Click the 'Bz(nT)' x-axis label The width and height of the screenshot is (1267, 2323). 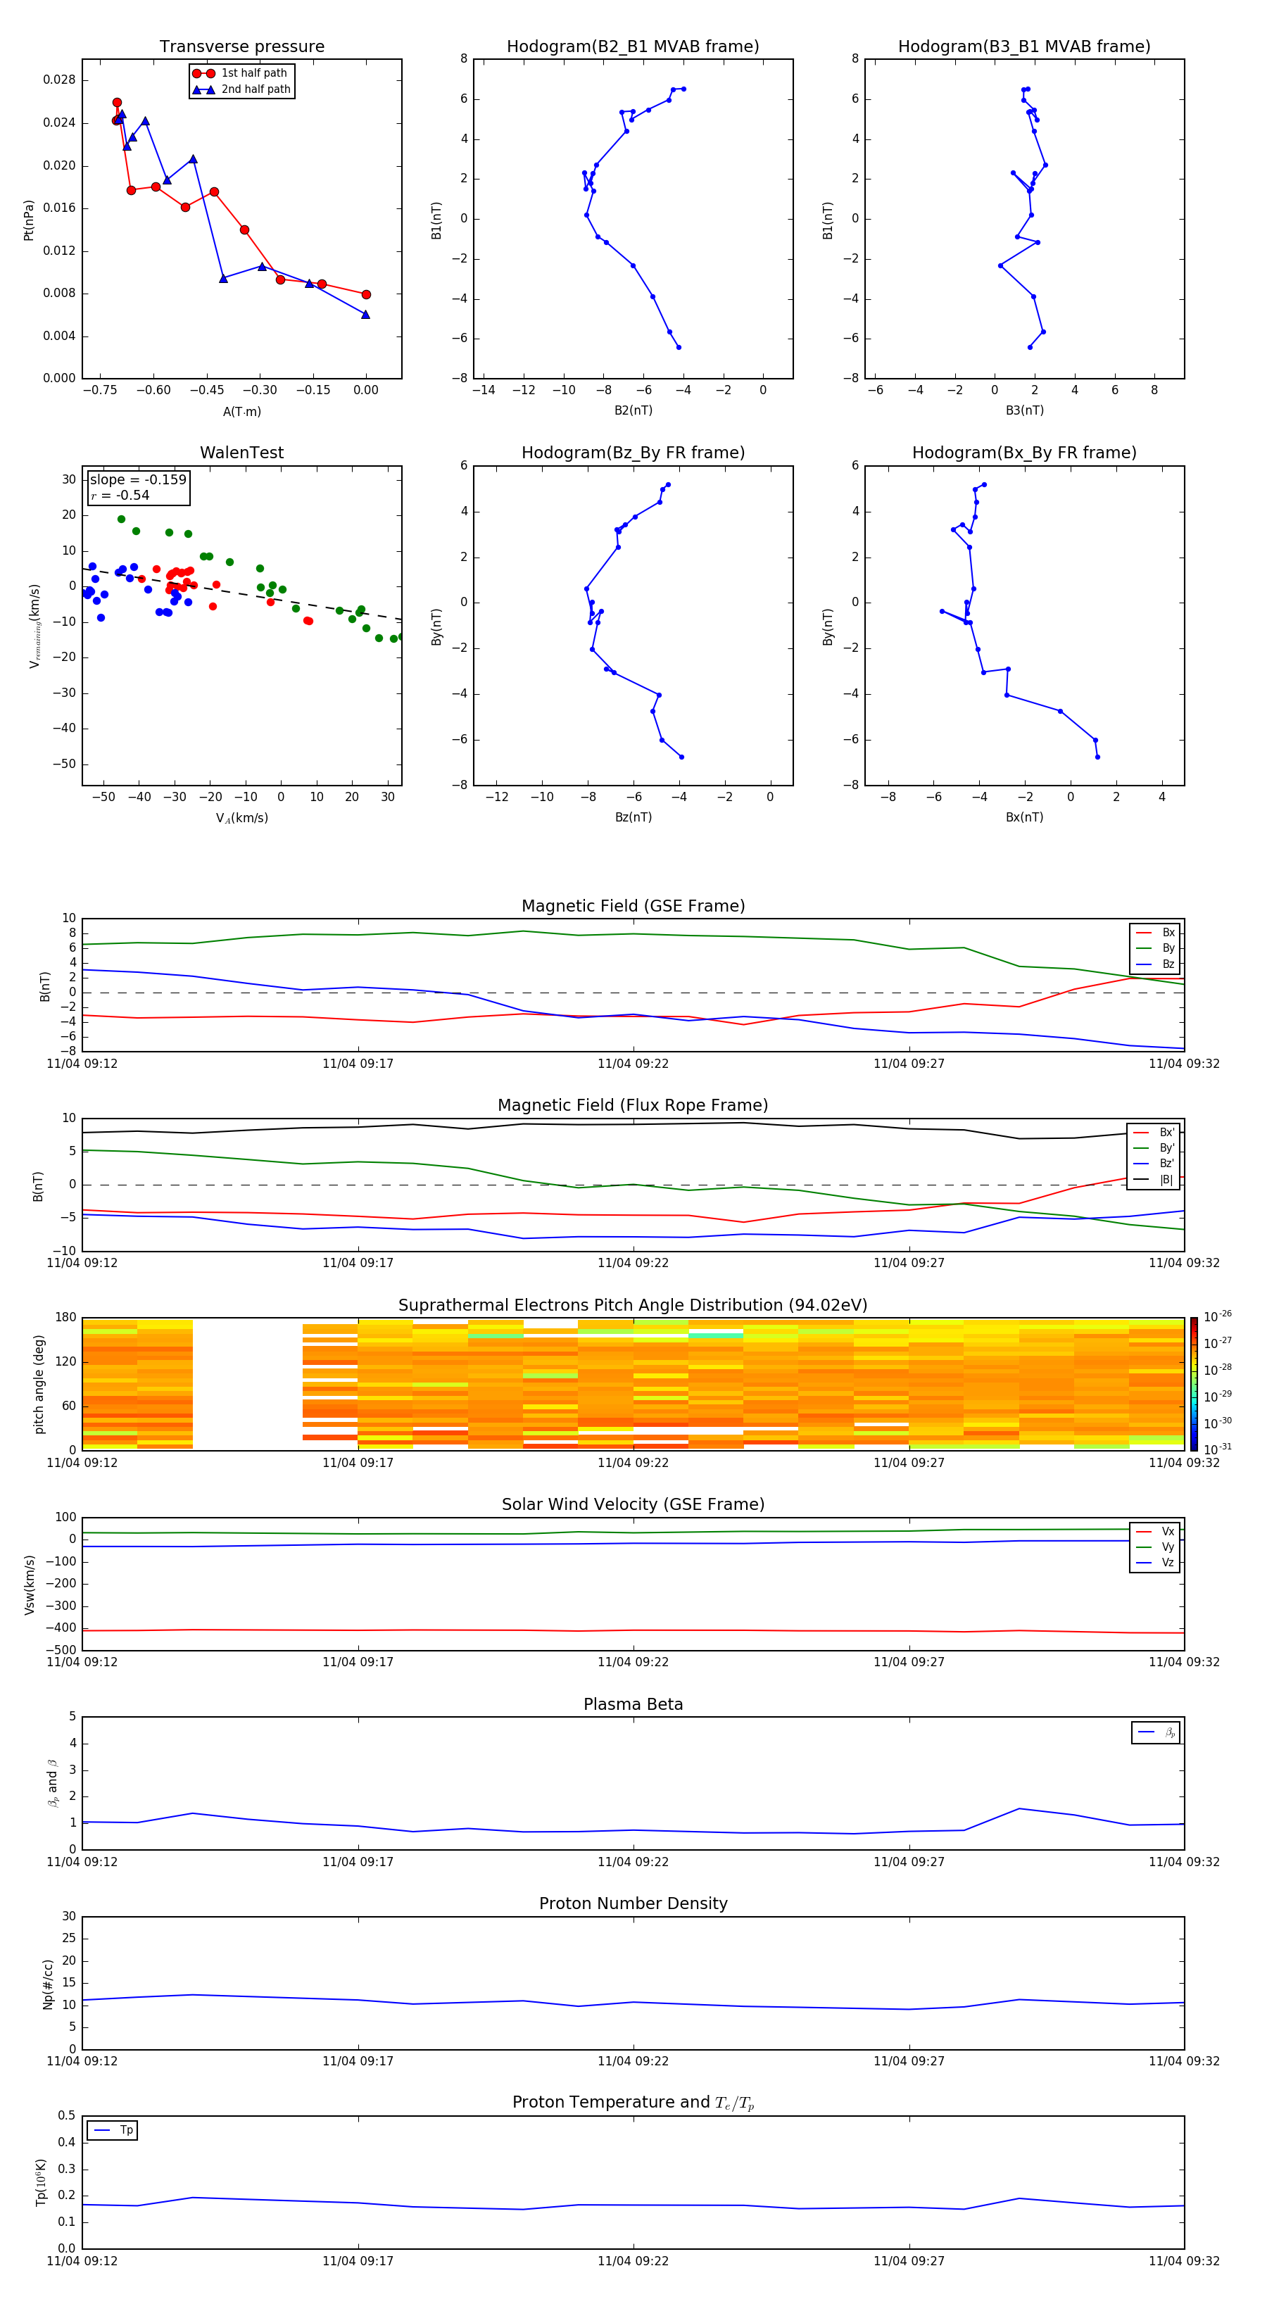633,817
